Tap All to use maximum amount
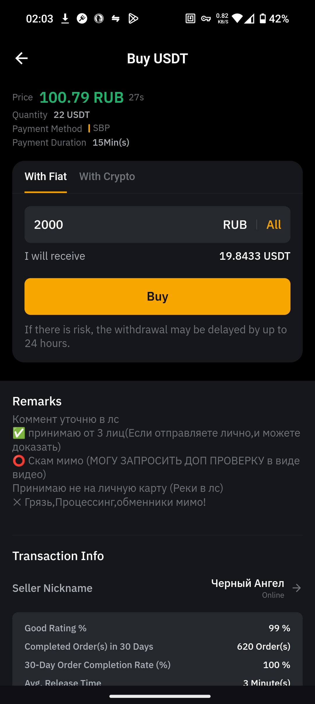The image size is (315, 704). (x=274, y=224)
